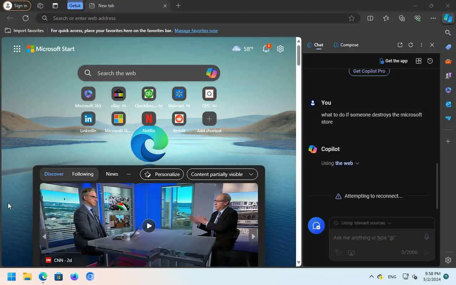Open Copilot recent activity history icon

point(430,61)
